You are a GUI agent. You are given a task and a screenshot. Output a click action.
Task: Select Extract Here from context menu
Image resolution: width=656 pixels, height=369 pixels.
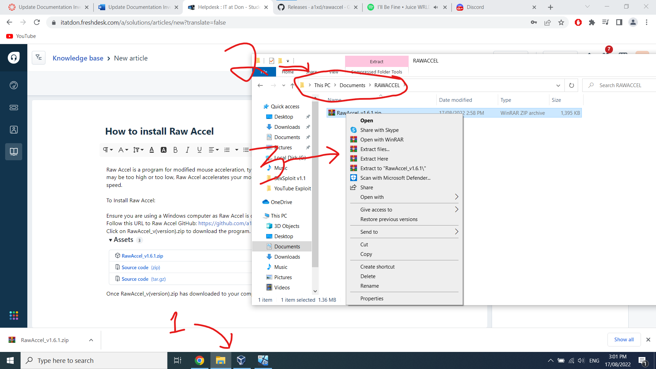point(374,159)
